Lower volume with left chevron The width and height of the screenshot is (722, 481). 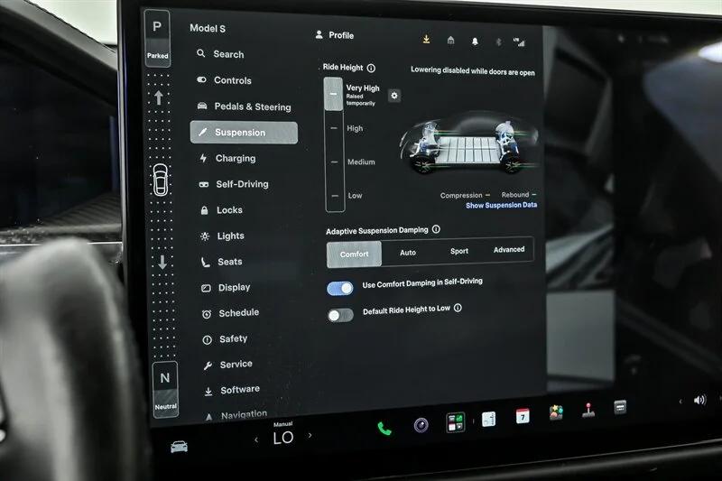680,402
